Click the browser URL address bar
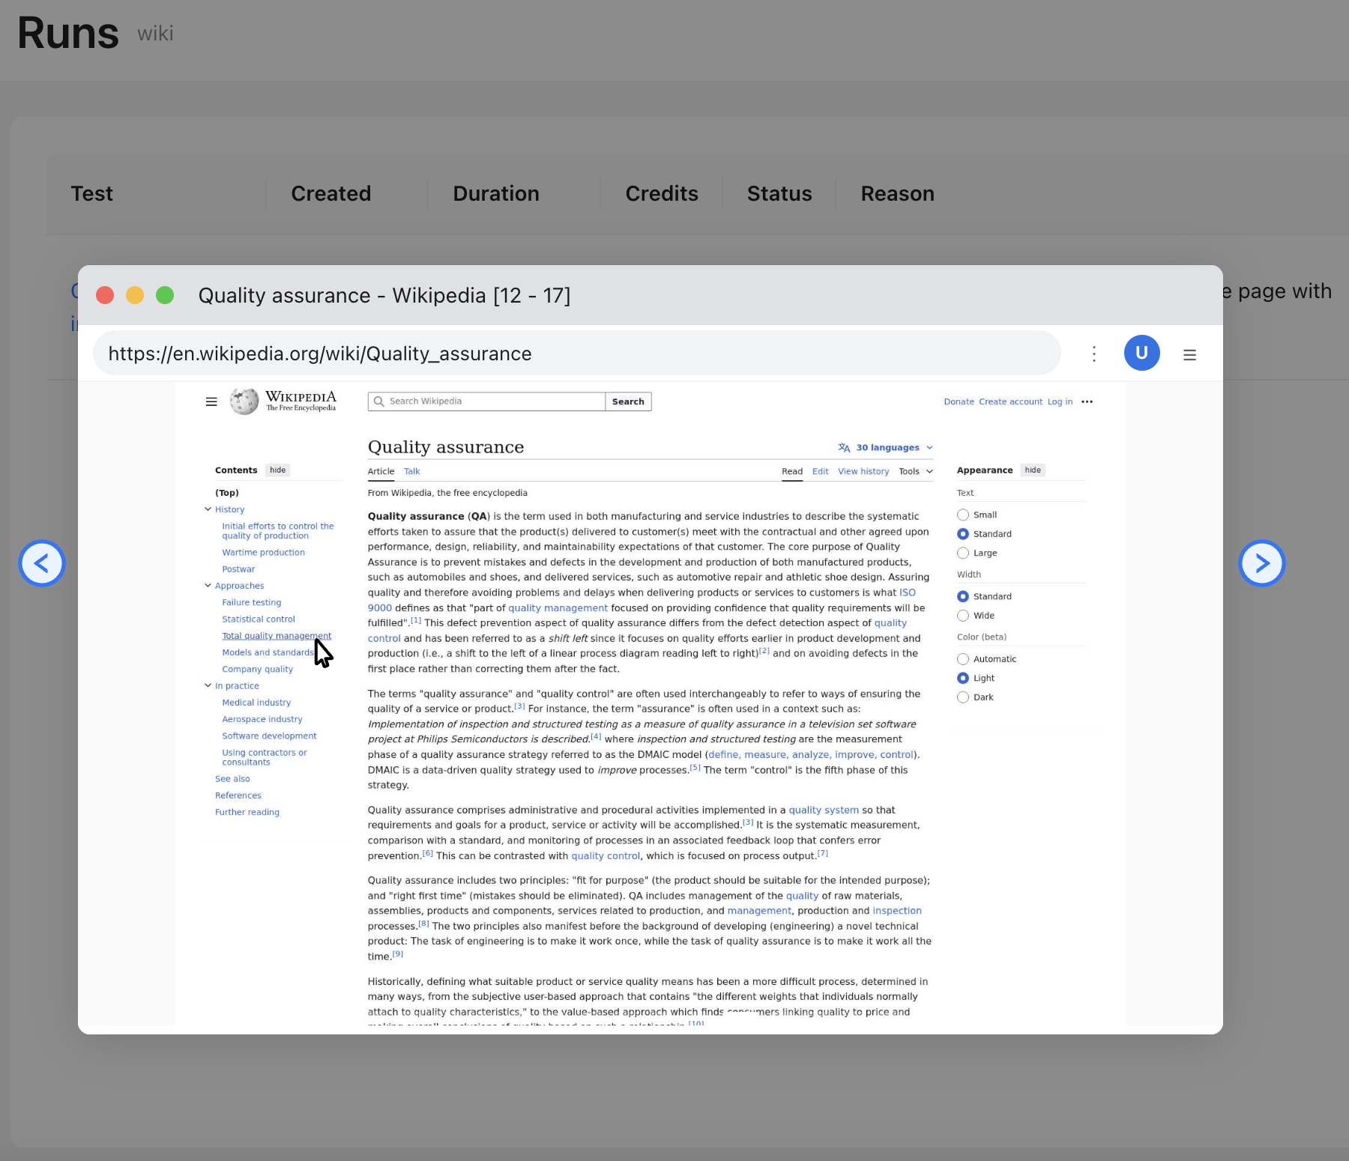Image resolution: width=1349 pixels, height=1161 pixels. point(577,354)
